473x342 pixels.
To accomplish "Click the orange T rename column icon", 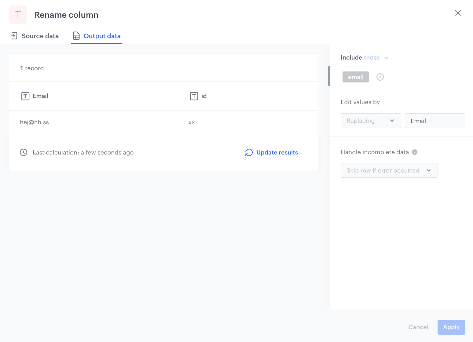I will point(18,15).
